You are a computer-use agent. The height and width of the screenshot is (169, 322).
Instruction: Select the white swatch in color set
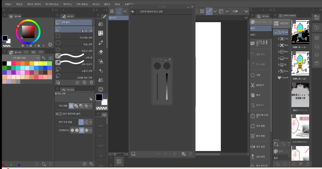click(9, 64)
